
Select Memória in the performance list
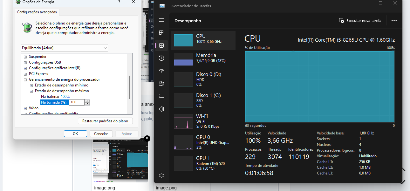click(203, 59)
